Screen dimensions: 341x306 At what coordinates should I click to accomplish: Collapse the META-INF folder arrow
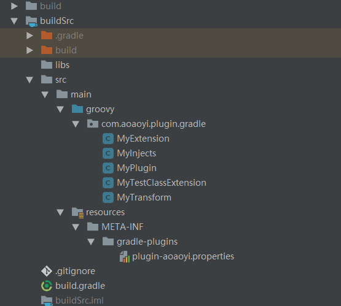(x=76, y=227)
